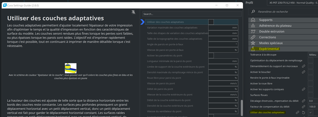Maximize the Cura Settings Guide window
This screenshot has height=117, width=318.
coord(227,6)
